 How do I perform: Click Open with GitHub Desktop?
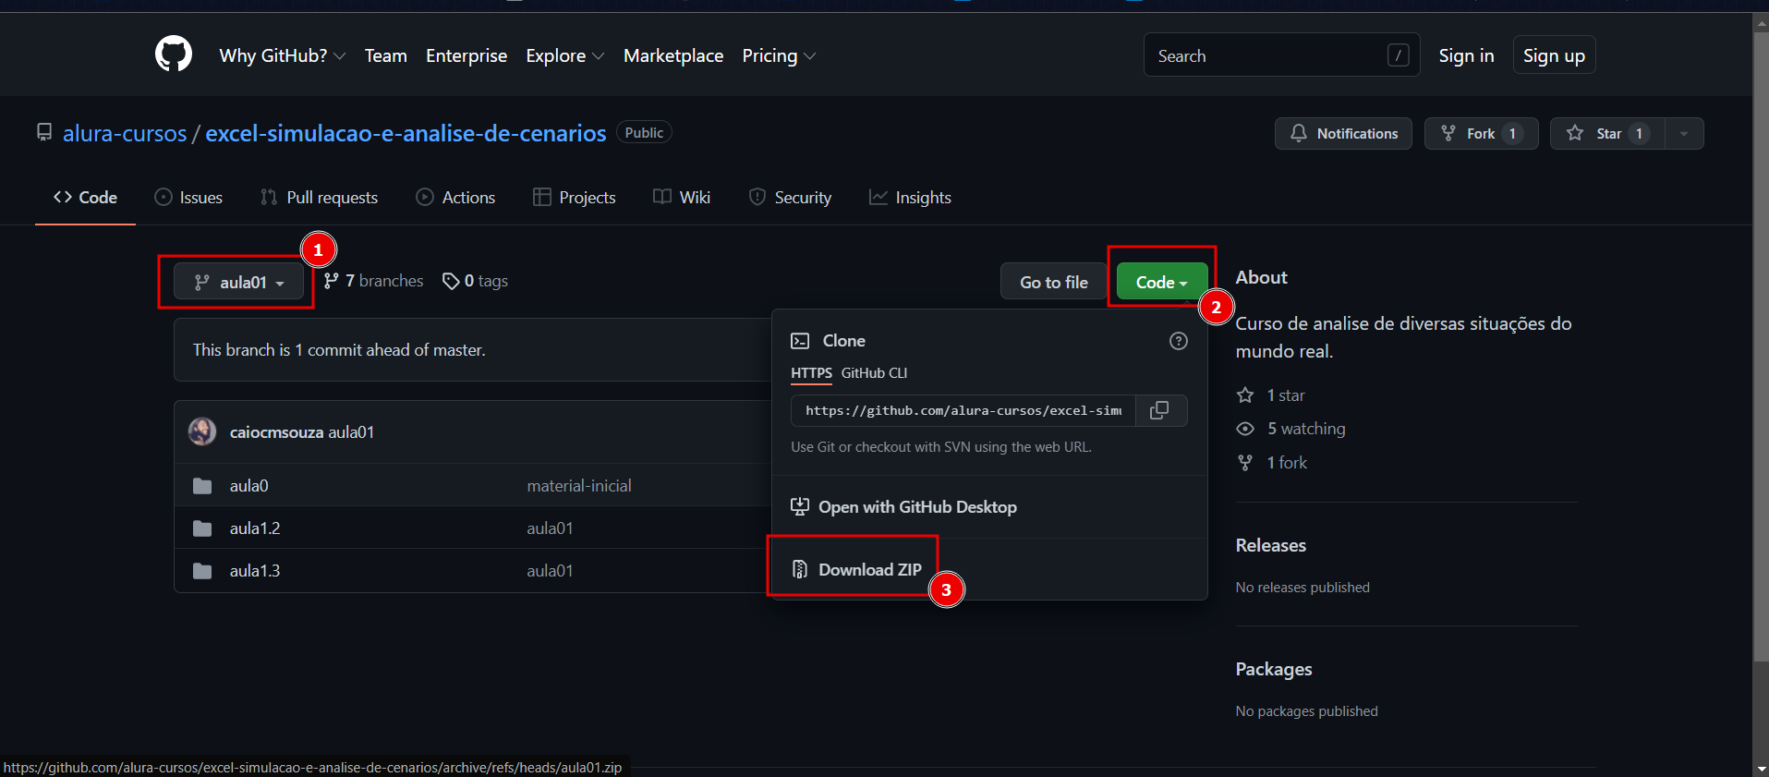(x=903, y=506)
